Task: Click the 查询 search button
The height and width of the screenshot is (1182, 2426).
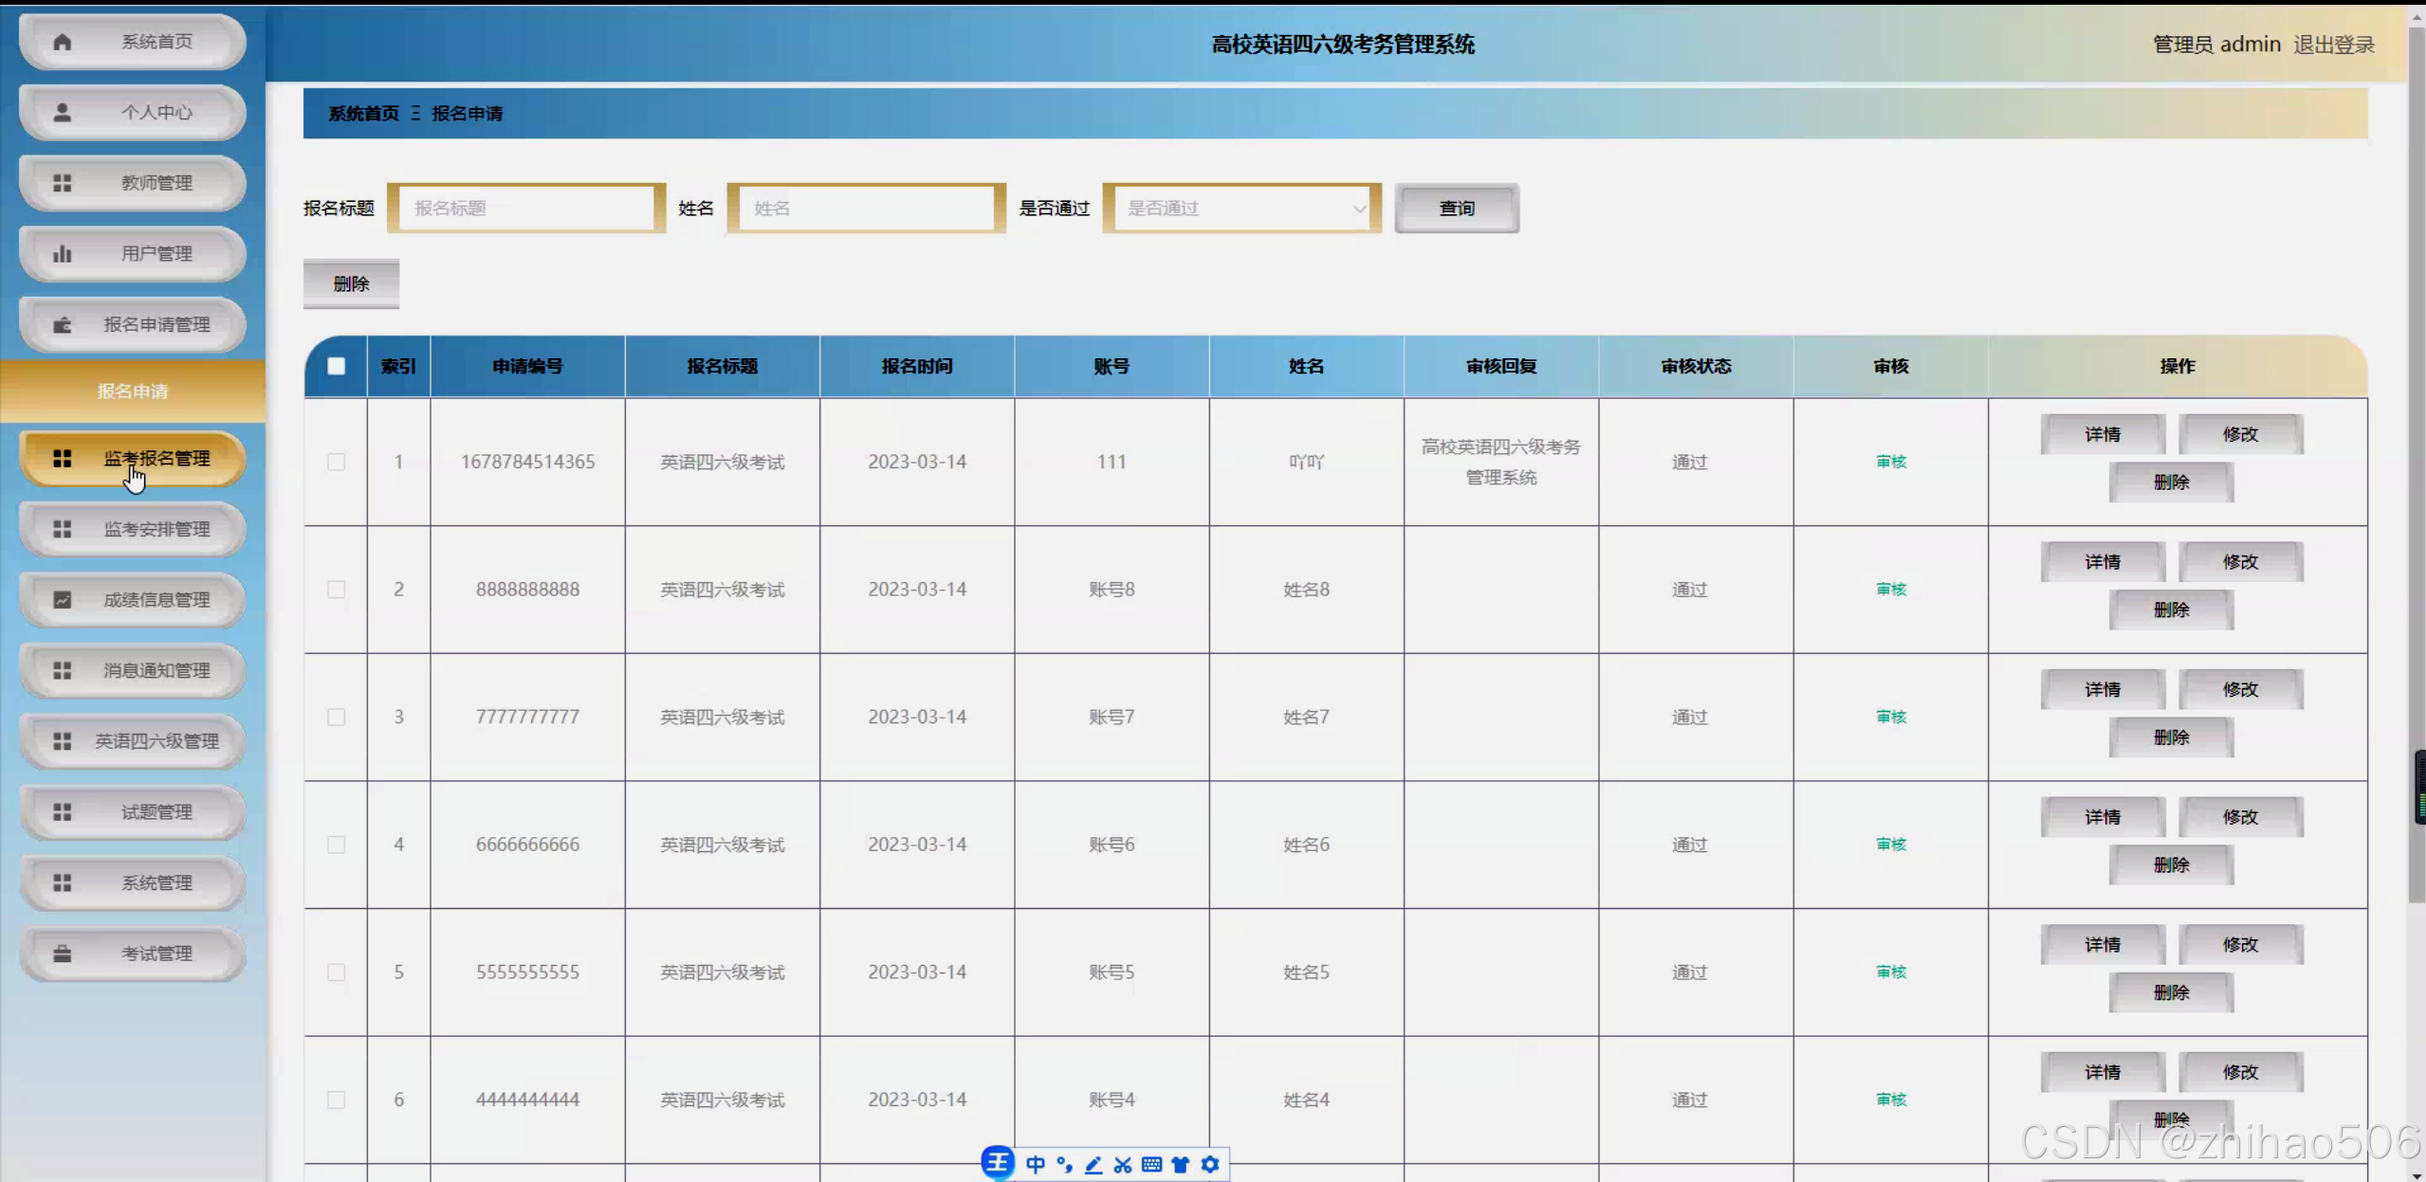Action: click(x=1457, y=209)
